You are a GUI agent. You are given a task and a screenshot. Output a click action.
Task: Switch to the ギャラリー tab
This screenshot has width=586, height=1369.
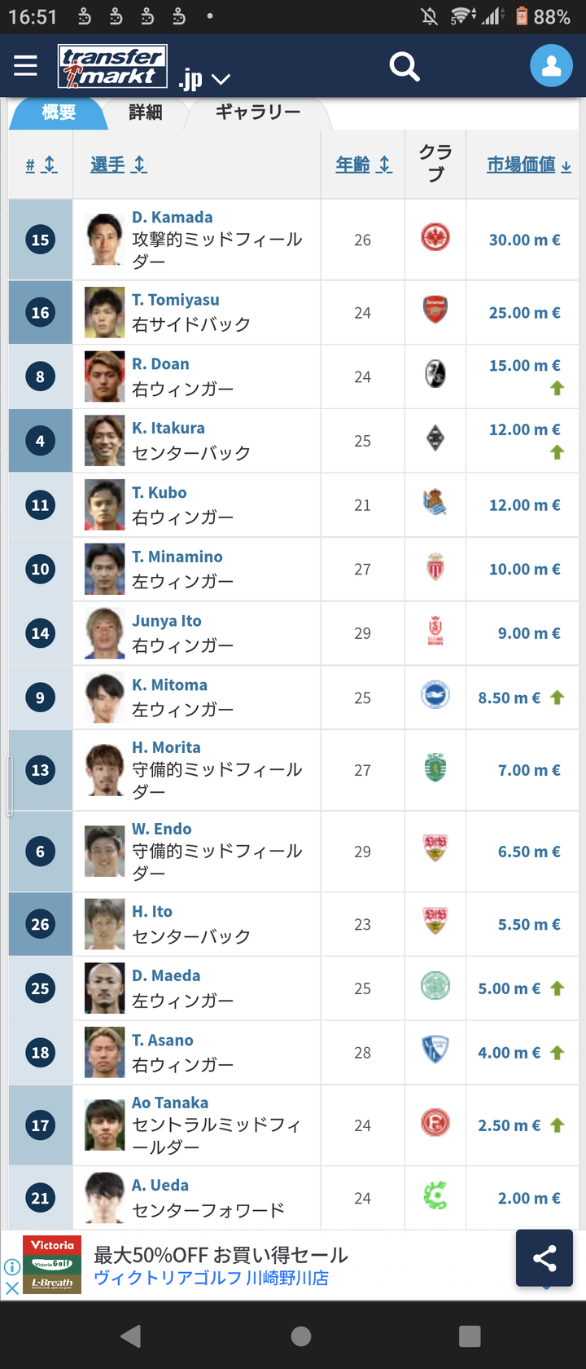[x=258, y=112]
